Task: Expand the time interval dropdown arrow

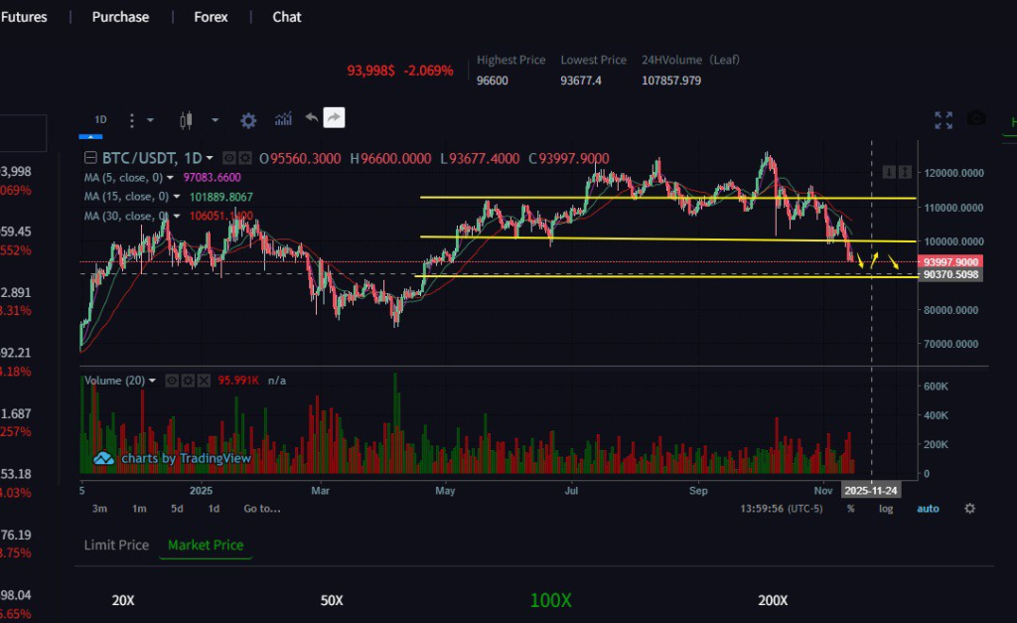Action: click(150, 120)
